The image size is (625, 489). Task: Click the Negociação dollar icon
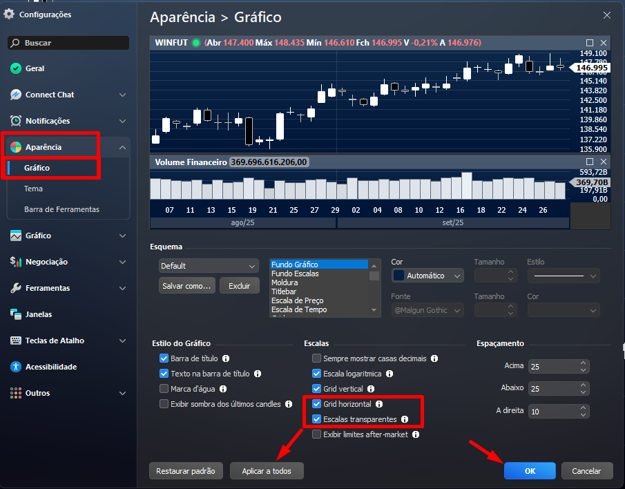coord(16,262)
